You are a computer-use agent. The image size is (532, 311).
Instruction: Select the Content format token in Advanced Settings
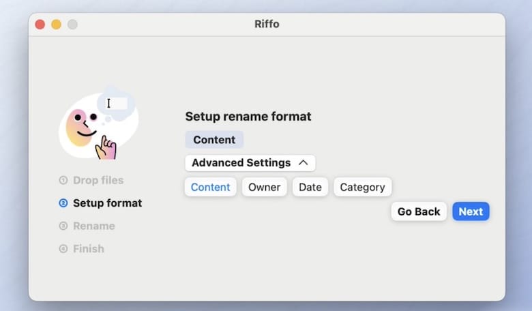[x=210, y=187]
